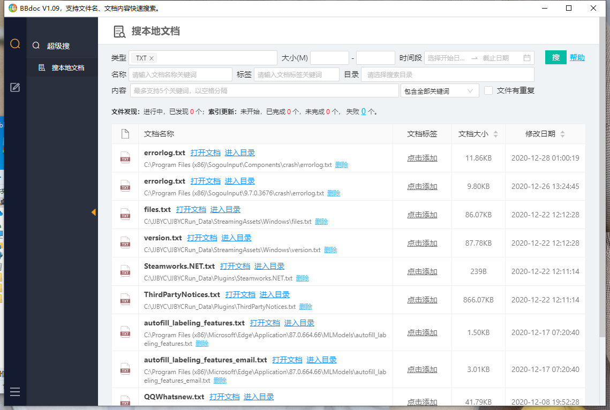Click the 内容 keyword input field
This screenshot has width=610, height=410.
click(264, 90)
